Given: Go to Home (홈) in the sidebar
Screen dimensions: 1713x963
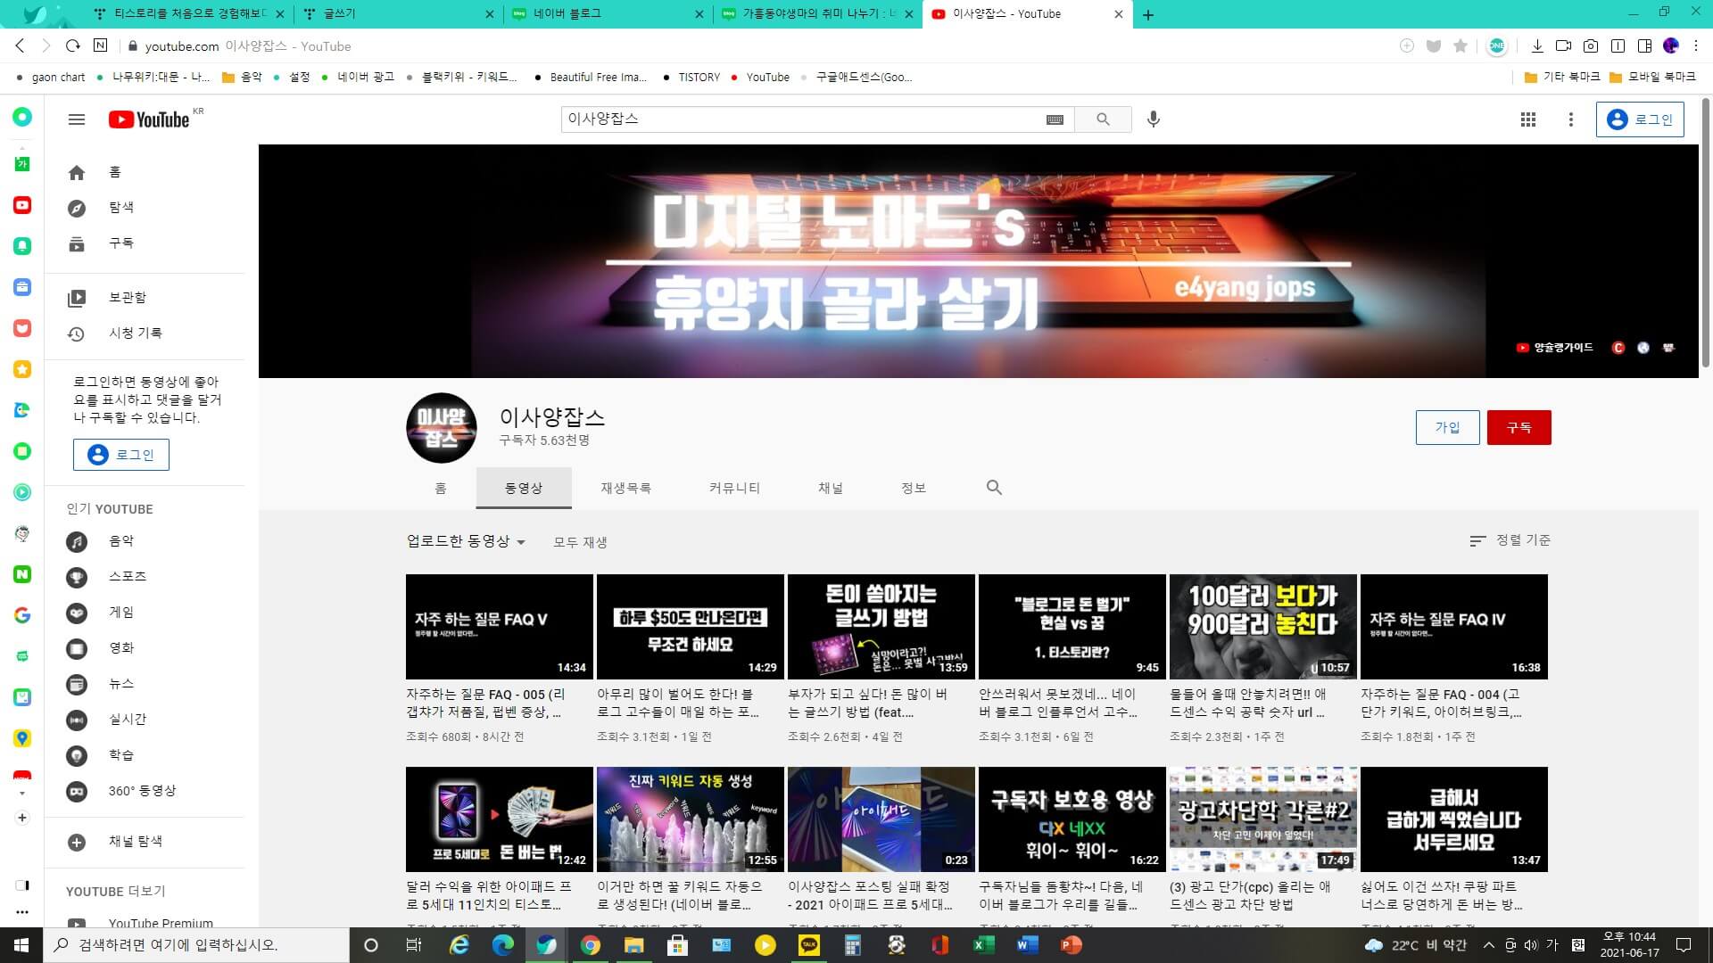Looking at the screenshot, I should coord(145,172).
